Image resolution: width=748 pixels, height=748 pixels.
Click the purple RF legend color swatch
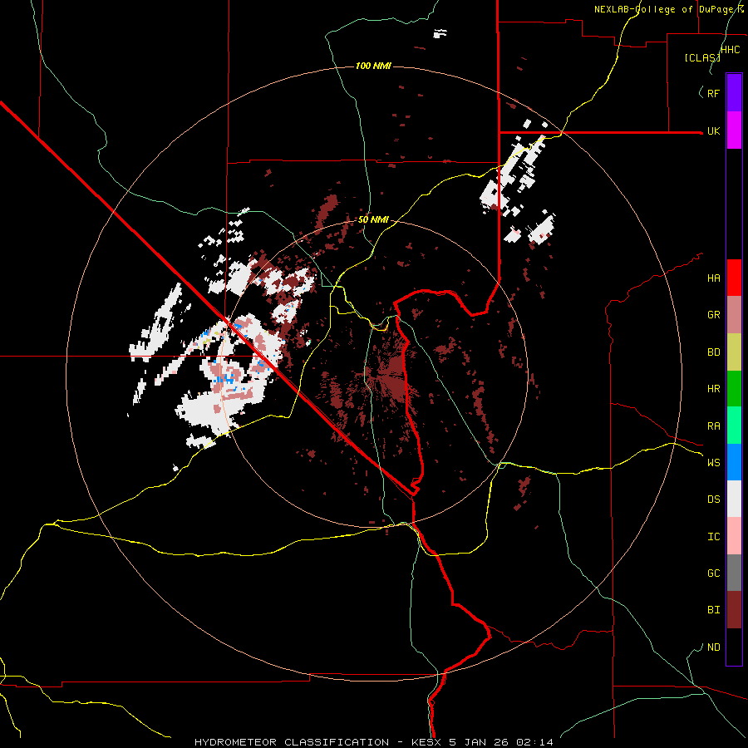[734, 93]
